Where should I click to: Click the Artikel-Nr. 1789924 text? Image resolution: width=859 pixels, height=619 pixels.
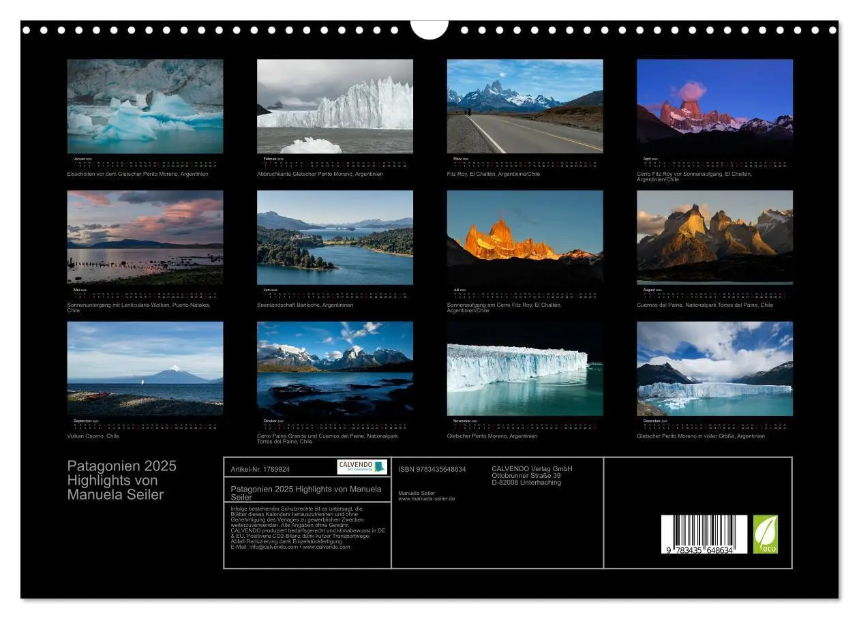pos(260,469)
